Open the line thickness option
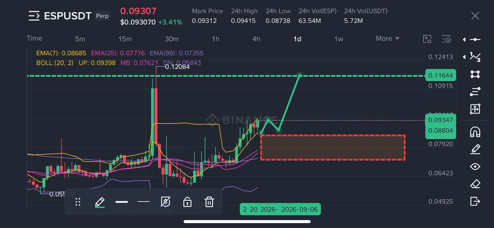Screen dimensions: 494x228 [122, 202]
